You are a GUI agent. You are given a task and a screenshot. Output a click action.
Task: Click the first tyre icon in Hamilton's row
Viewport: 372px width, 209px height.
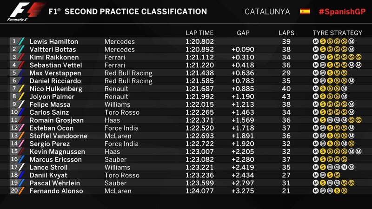[316, 41]
